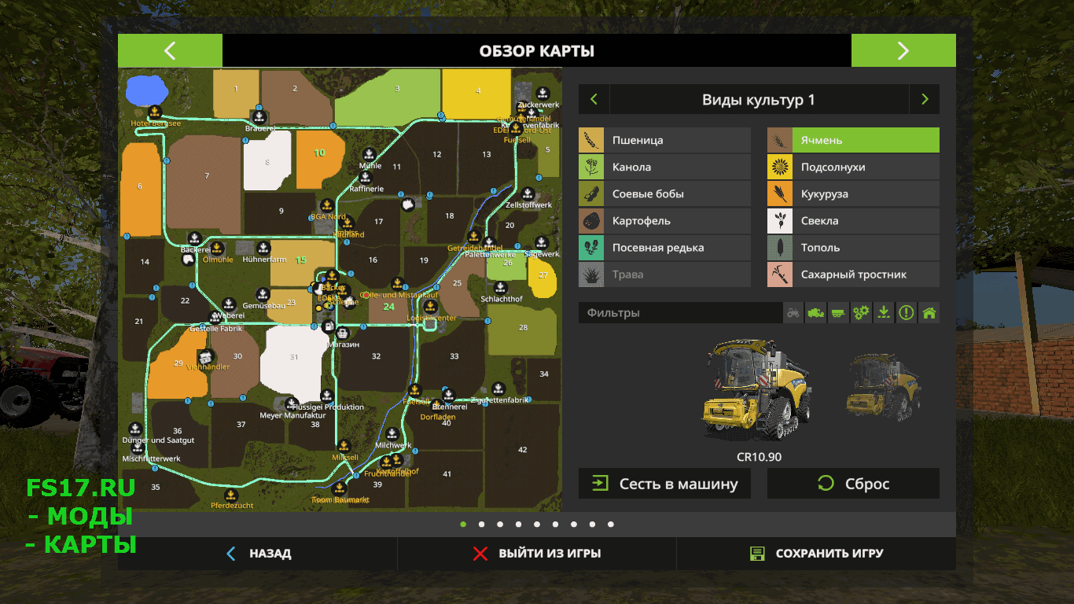This screenshot has height=604, width=1074.
Task: Click the НАЗАД back button
Action: 258,554
